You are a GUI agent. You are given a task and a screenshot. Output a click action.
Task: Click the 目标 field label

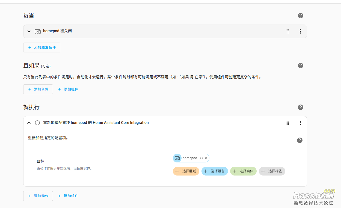pyautogui.click(x=40, y=161)
